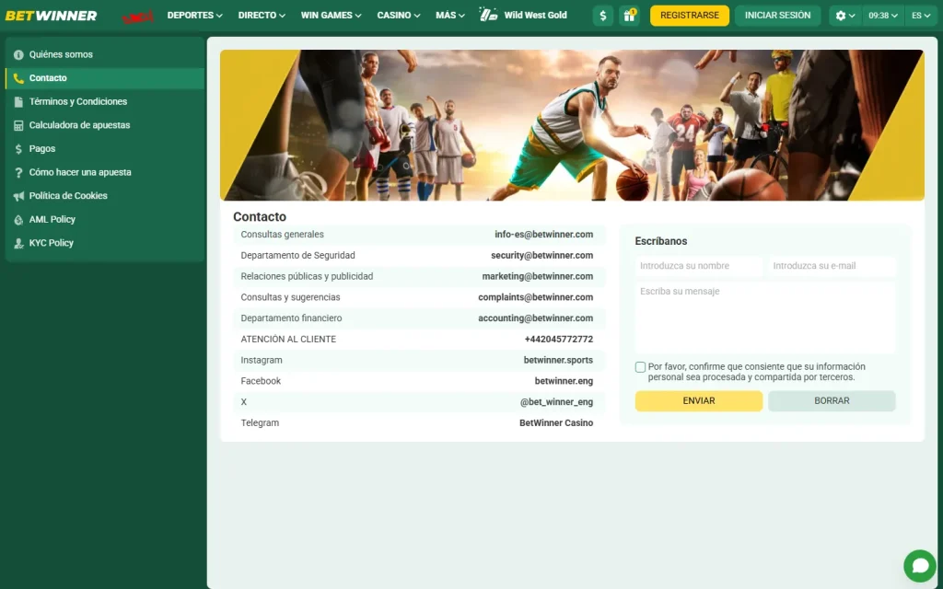Click the icon beside AML Policy
Viewport: 943px width, 589px height.
(x=18, y=219)
